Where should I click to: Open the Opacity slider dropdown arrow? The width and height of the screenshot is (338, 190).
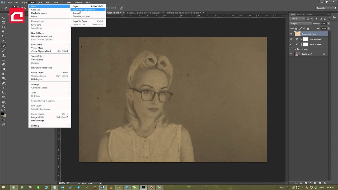point(328,24)
